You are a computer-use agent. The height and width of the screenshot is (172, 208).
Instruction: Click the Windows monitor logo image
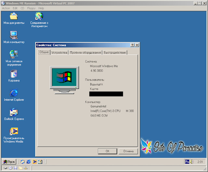64,80
